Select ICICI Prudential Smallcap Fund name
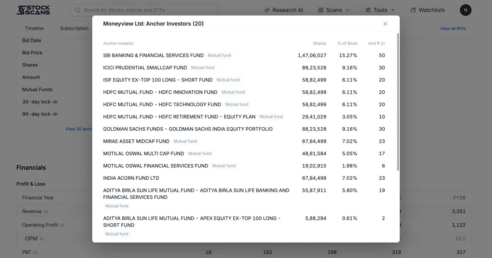 tap(145, 68)
